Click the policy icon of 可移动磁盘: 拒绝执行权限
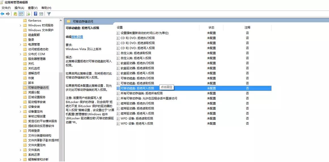 [118, 78]
